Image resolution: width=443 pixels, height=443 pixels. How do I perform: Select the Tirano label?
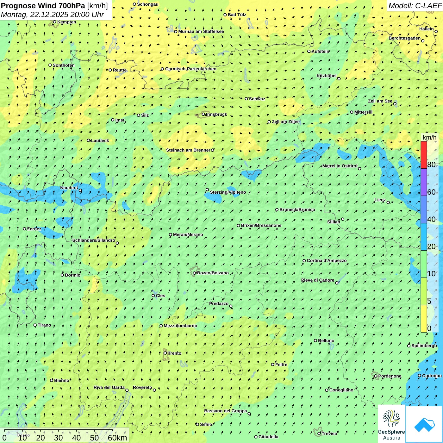pyautogui.click(x=44, y=325)
